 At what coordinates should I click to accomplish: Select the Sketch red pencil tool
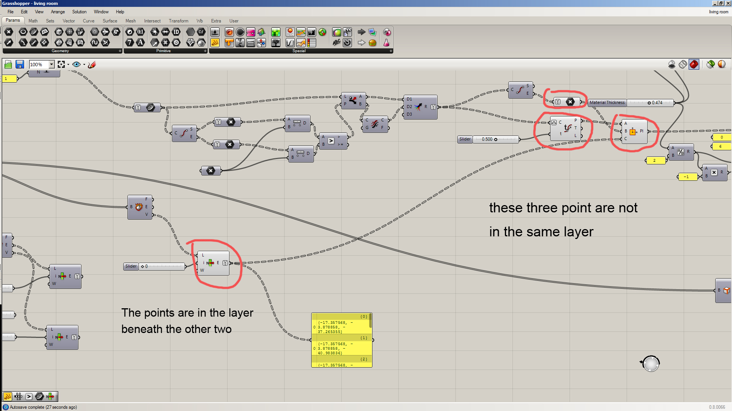pyautogui.click(x=92, y=64)
